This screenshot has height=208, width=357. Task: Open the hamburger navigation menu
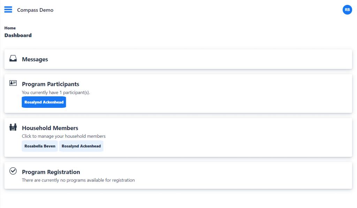tap(8, 9)
